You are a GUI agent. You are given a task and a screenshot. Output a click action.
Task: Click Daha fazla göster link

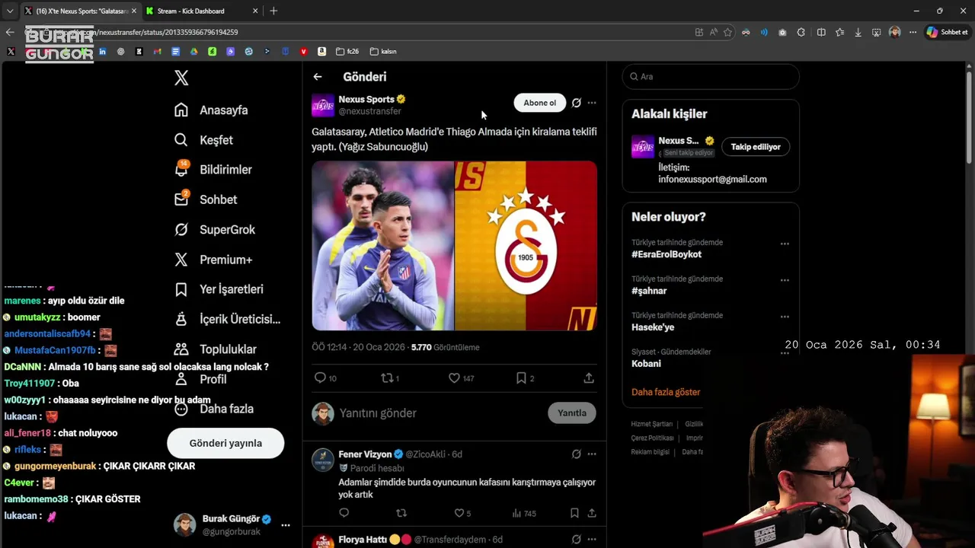click(x=666, y=392)
